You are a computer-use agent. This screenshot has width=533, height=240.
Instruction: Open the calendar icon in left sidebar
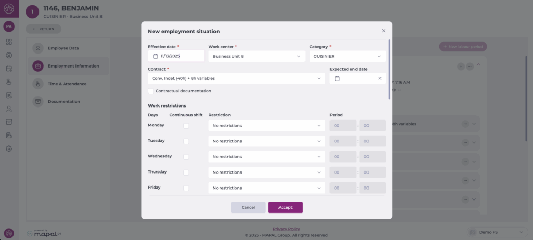click(x=9, y=69)
